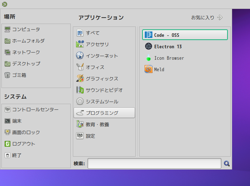This screenshot has width=250, height=186.
Task: Click the ゴミ箱 text label
Action: [x=19, y=75]
